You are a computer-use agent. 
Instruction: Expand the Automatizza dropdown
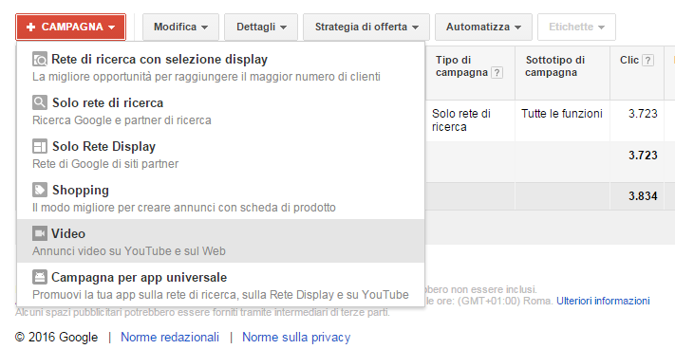pos(483,28)
